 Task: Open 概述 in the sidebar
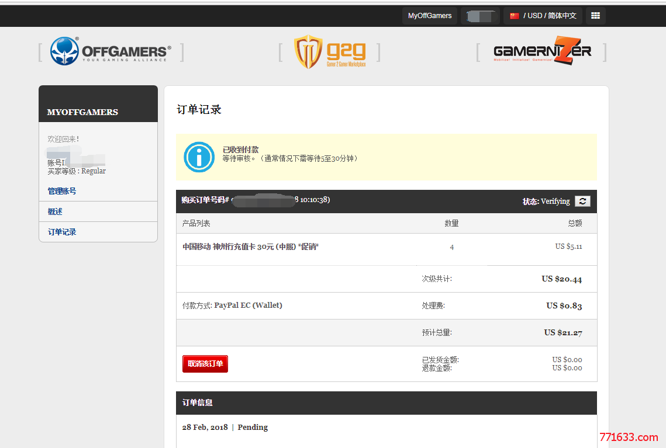point(55,211)
